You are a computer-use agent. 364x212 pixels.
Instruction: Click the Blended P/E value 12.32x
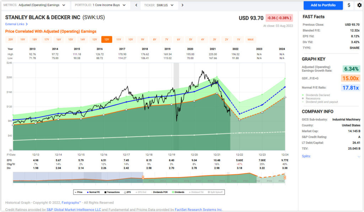(355, 31)
